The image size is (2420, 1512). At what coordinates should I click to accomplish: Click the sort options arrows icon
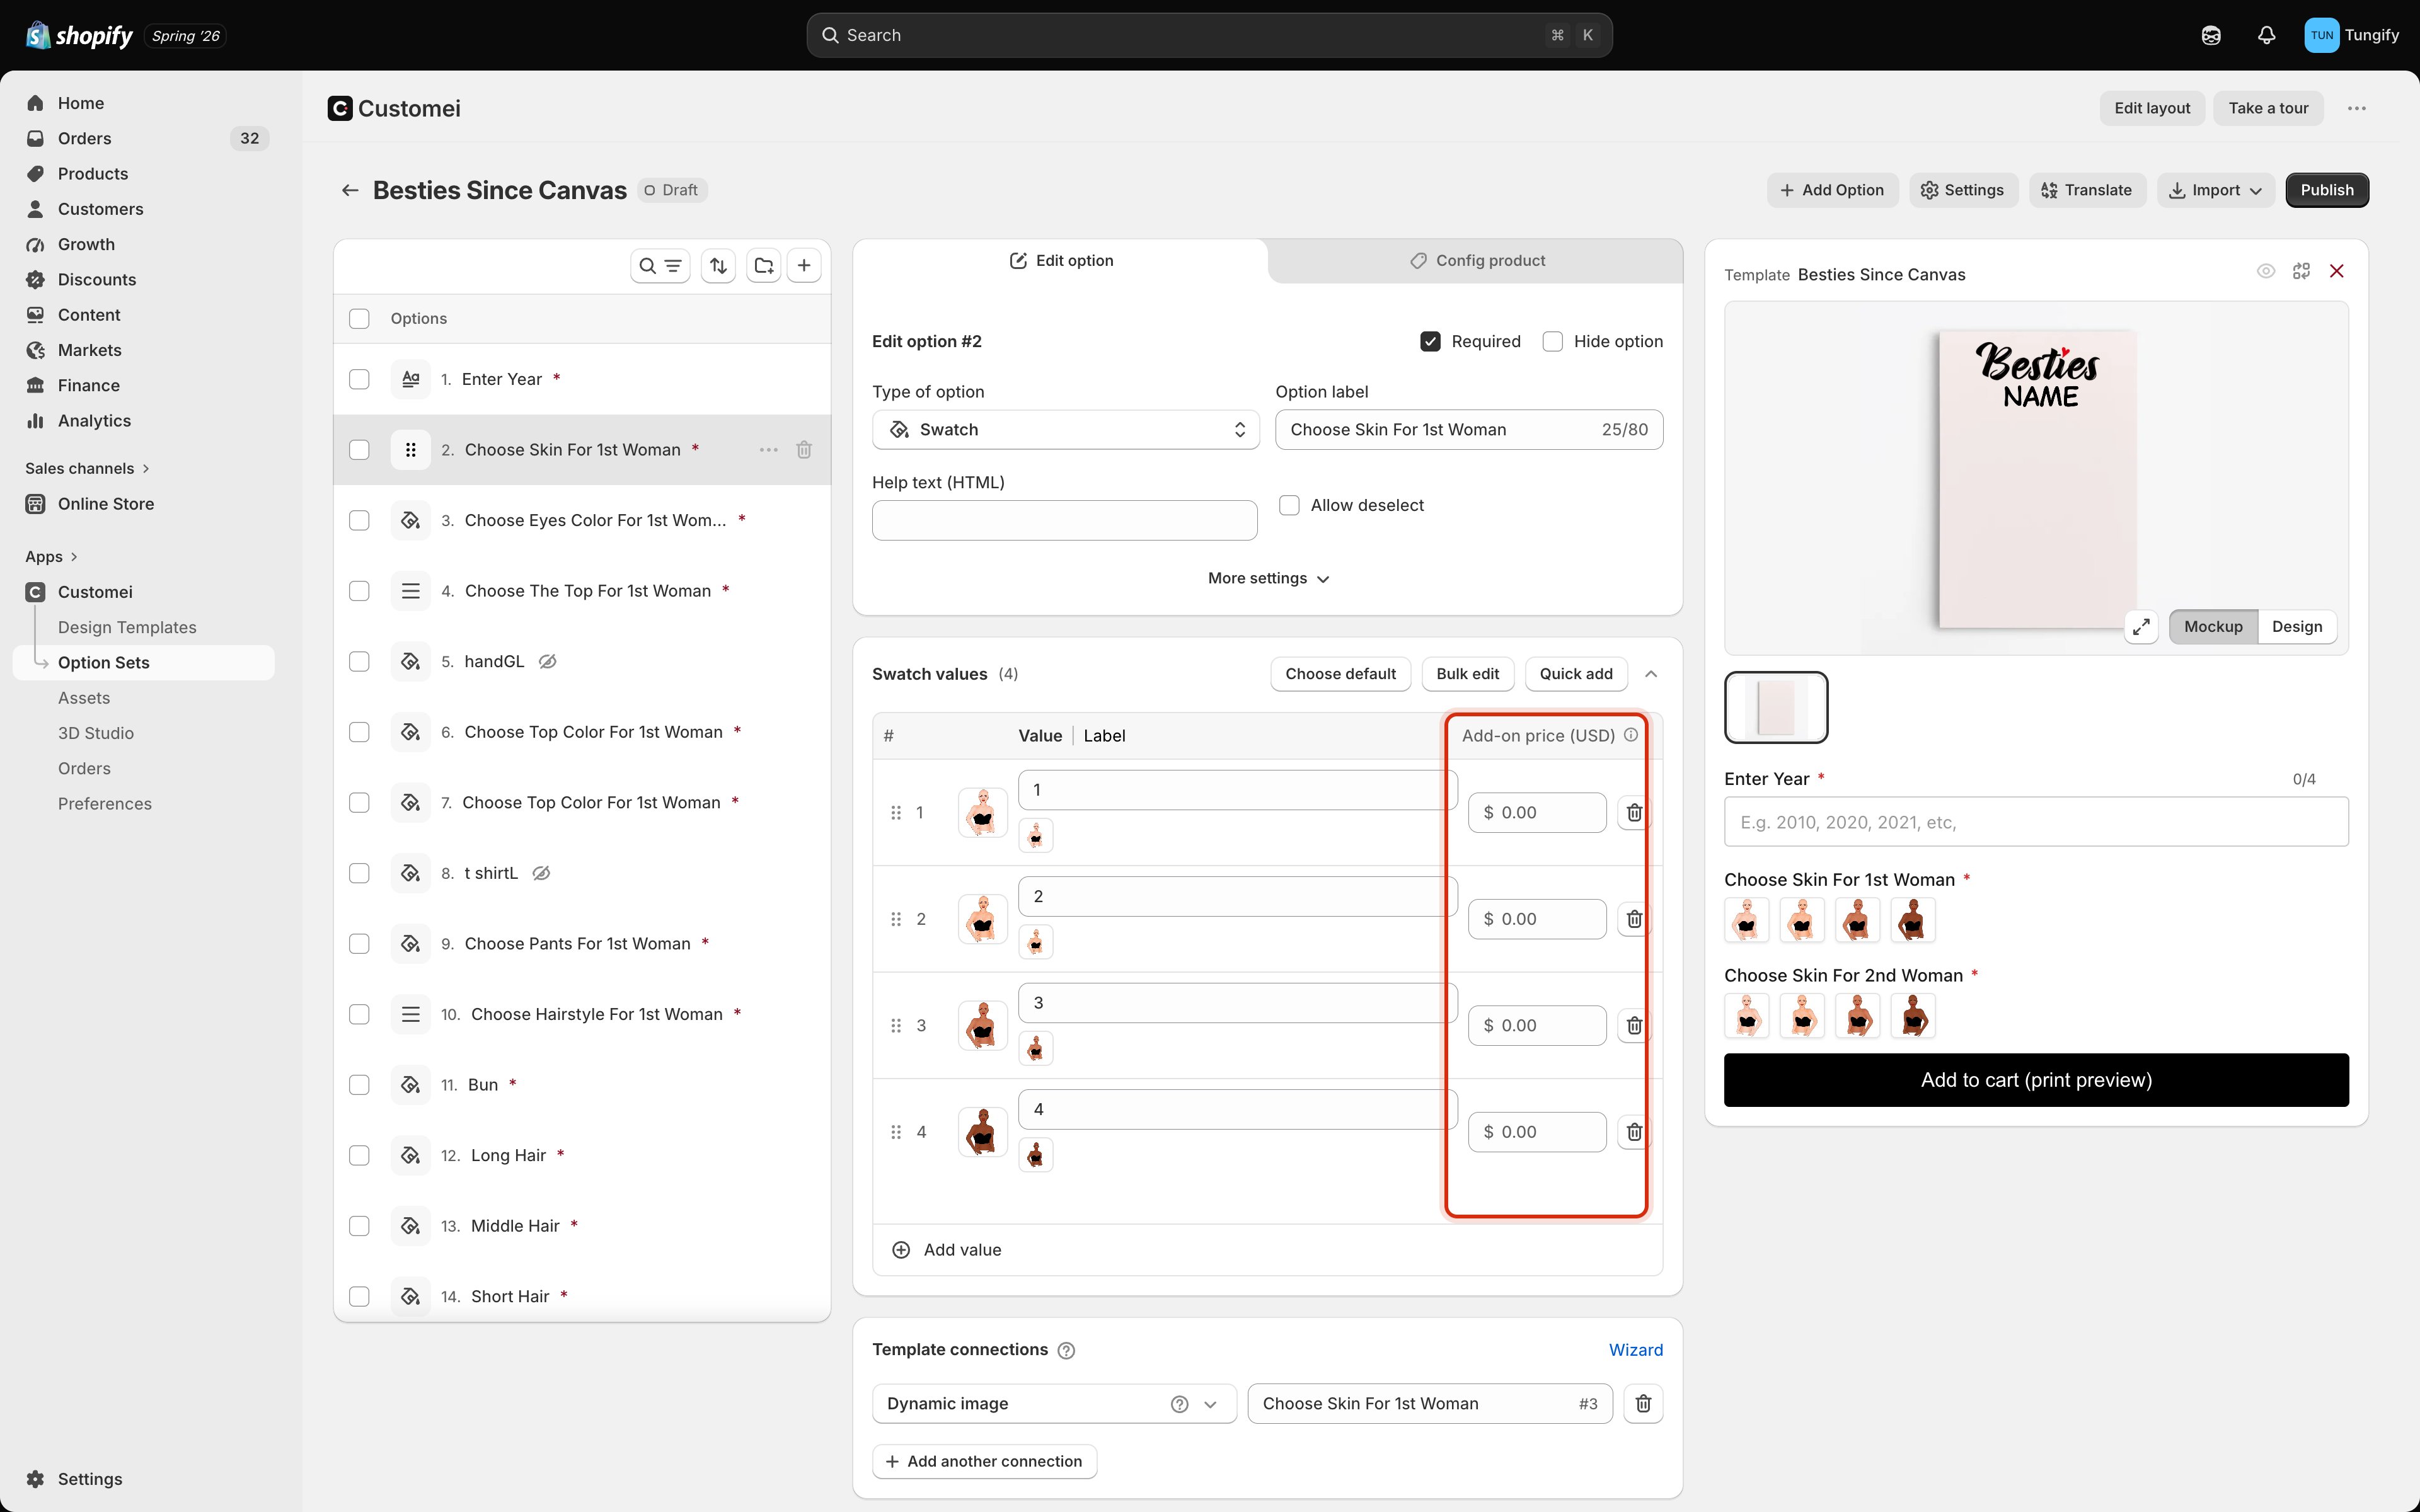(x=719, y=266)
